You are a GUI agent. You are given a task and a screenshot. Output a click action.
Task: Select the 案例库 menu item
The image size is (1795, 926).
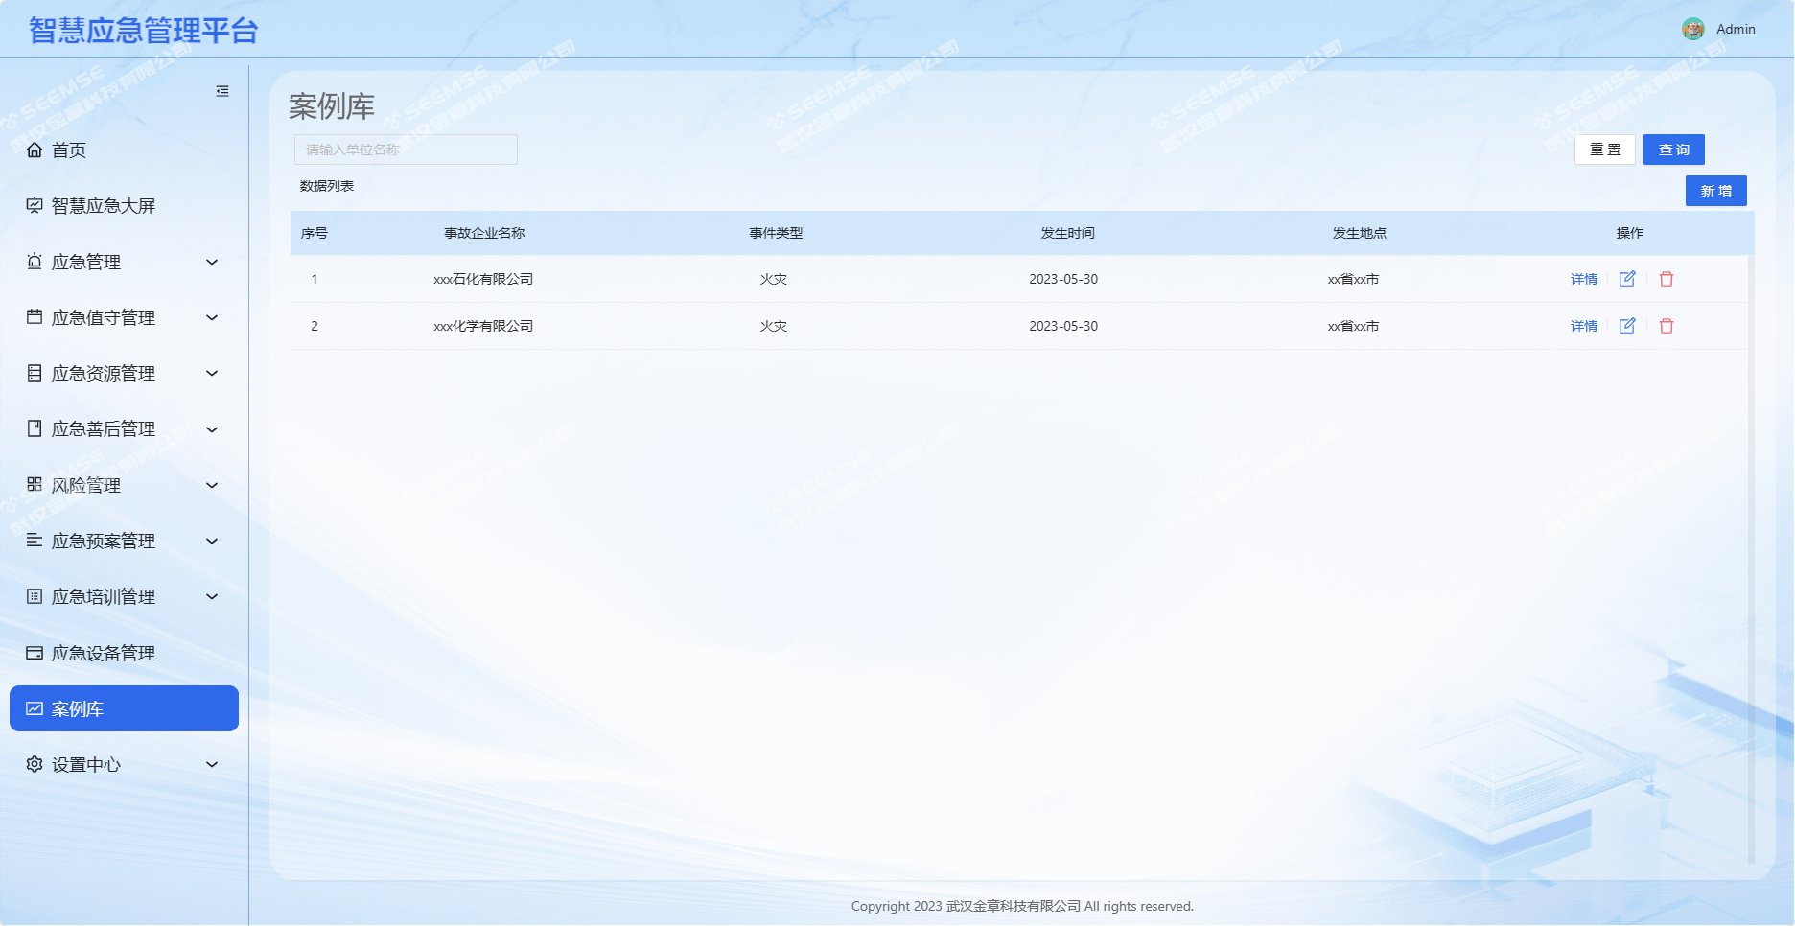pyautogui.click(x=124, y=708)
